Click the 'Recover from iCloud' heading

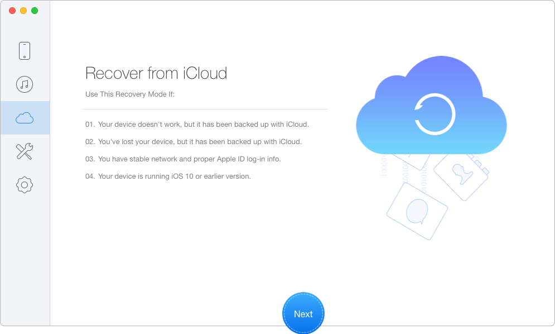pos(156,73)
